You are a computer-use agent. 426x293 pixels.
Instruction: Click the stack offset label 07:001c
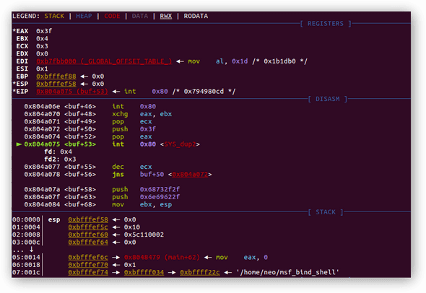point(26,272)
